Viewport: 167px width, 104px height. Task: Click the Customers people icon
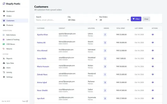4,21
